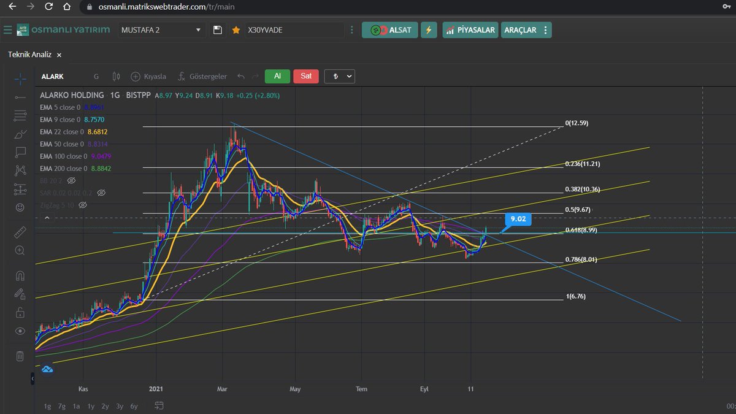Open the currency selector dropdown

point(339,77)
